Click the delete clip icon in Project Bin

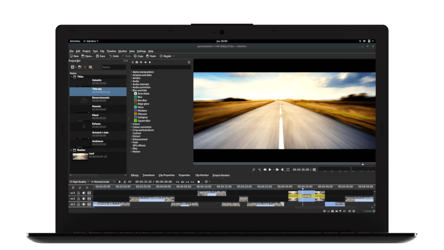[85, 67]
